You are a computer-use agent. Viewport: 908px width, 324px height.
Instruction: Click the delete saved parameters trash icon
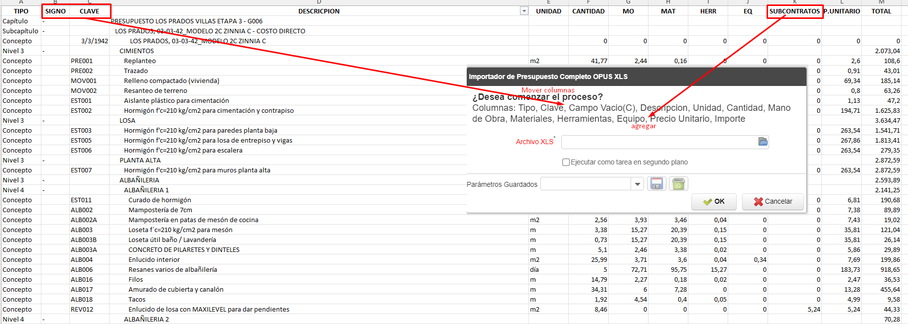tap(678, 184)
